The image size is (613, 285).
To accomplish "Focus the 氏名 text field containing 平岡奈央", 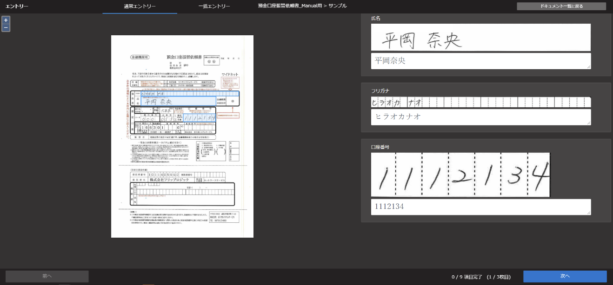I will tap(480, 61).
